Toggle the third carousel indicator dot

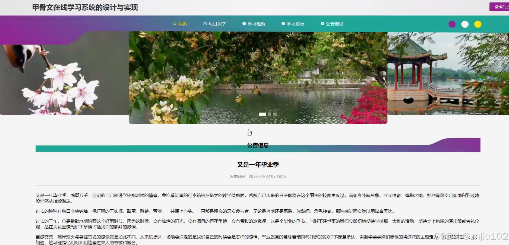click(275, 114)
